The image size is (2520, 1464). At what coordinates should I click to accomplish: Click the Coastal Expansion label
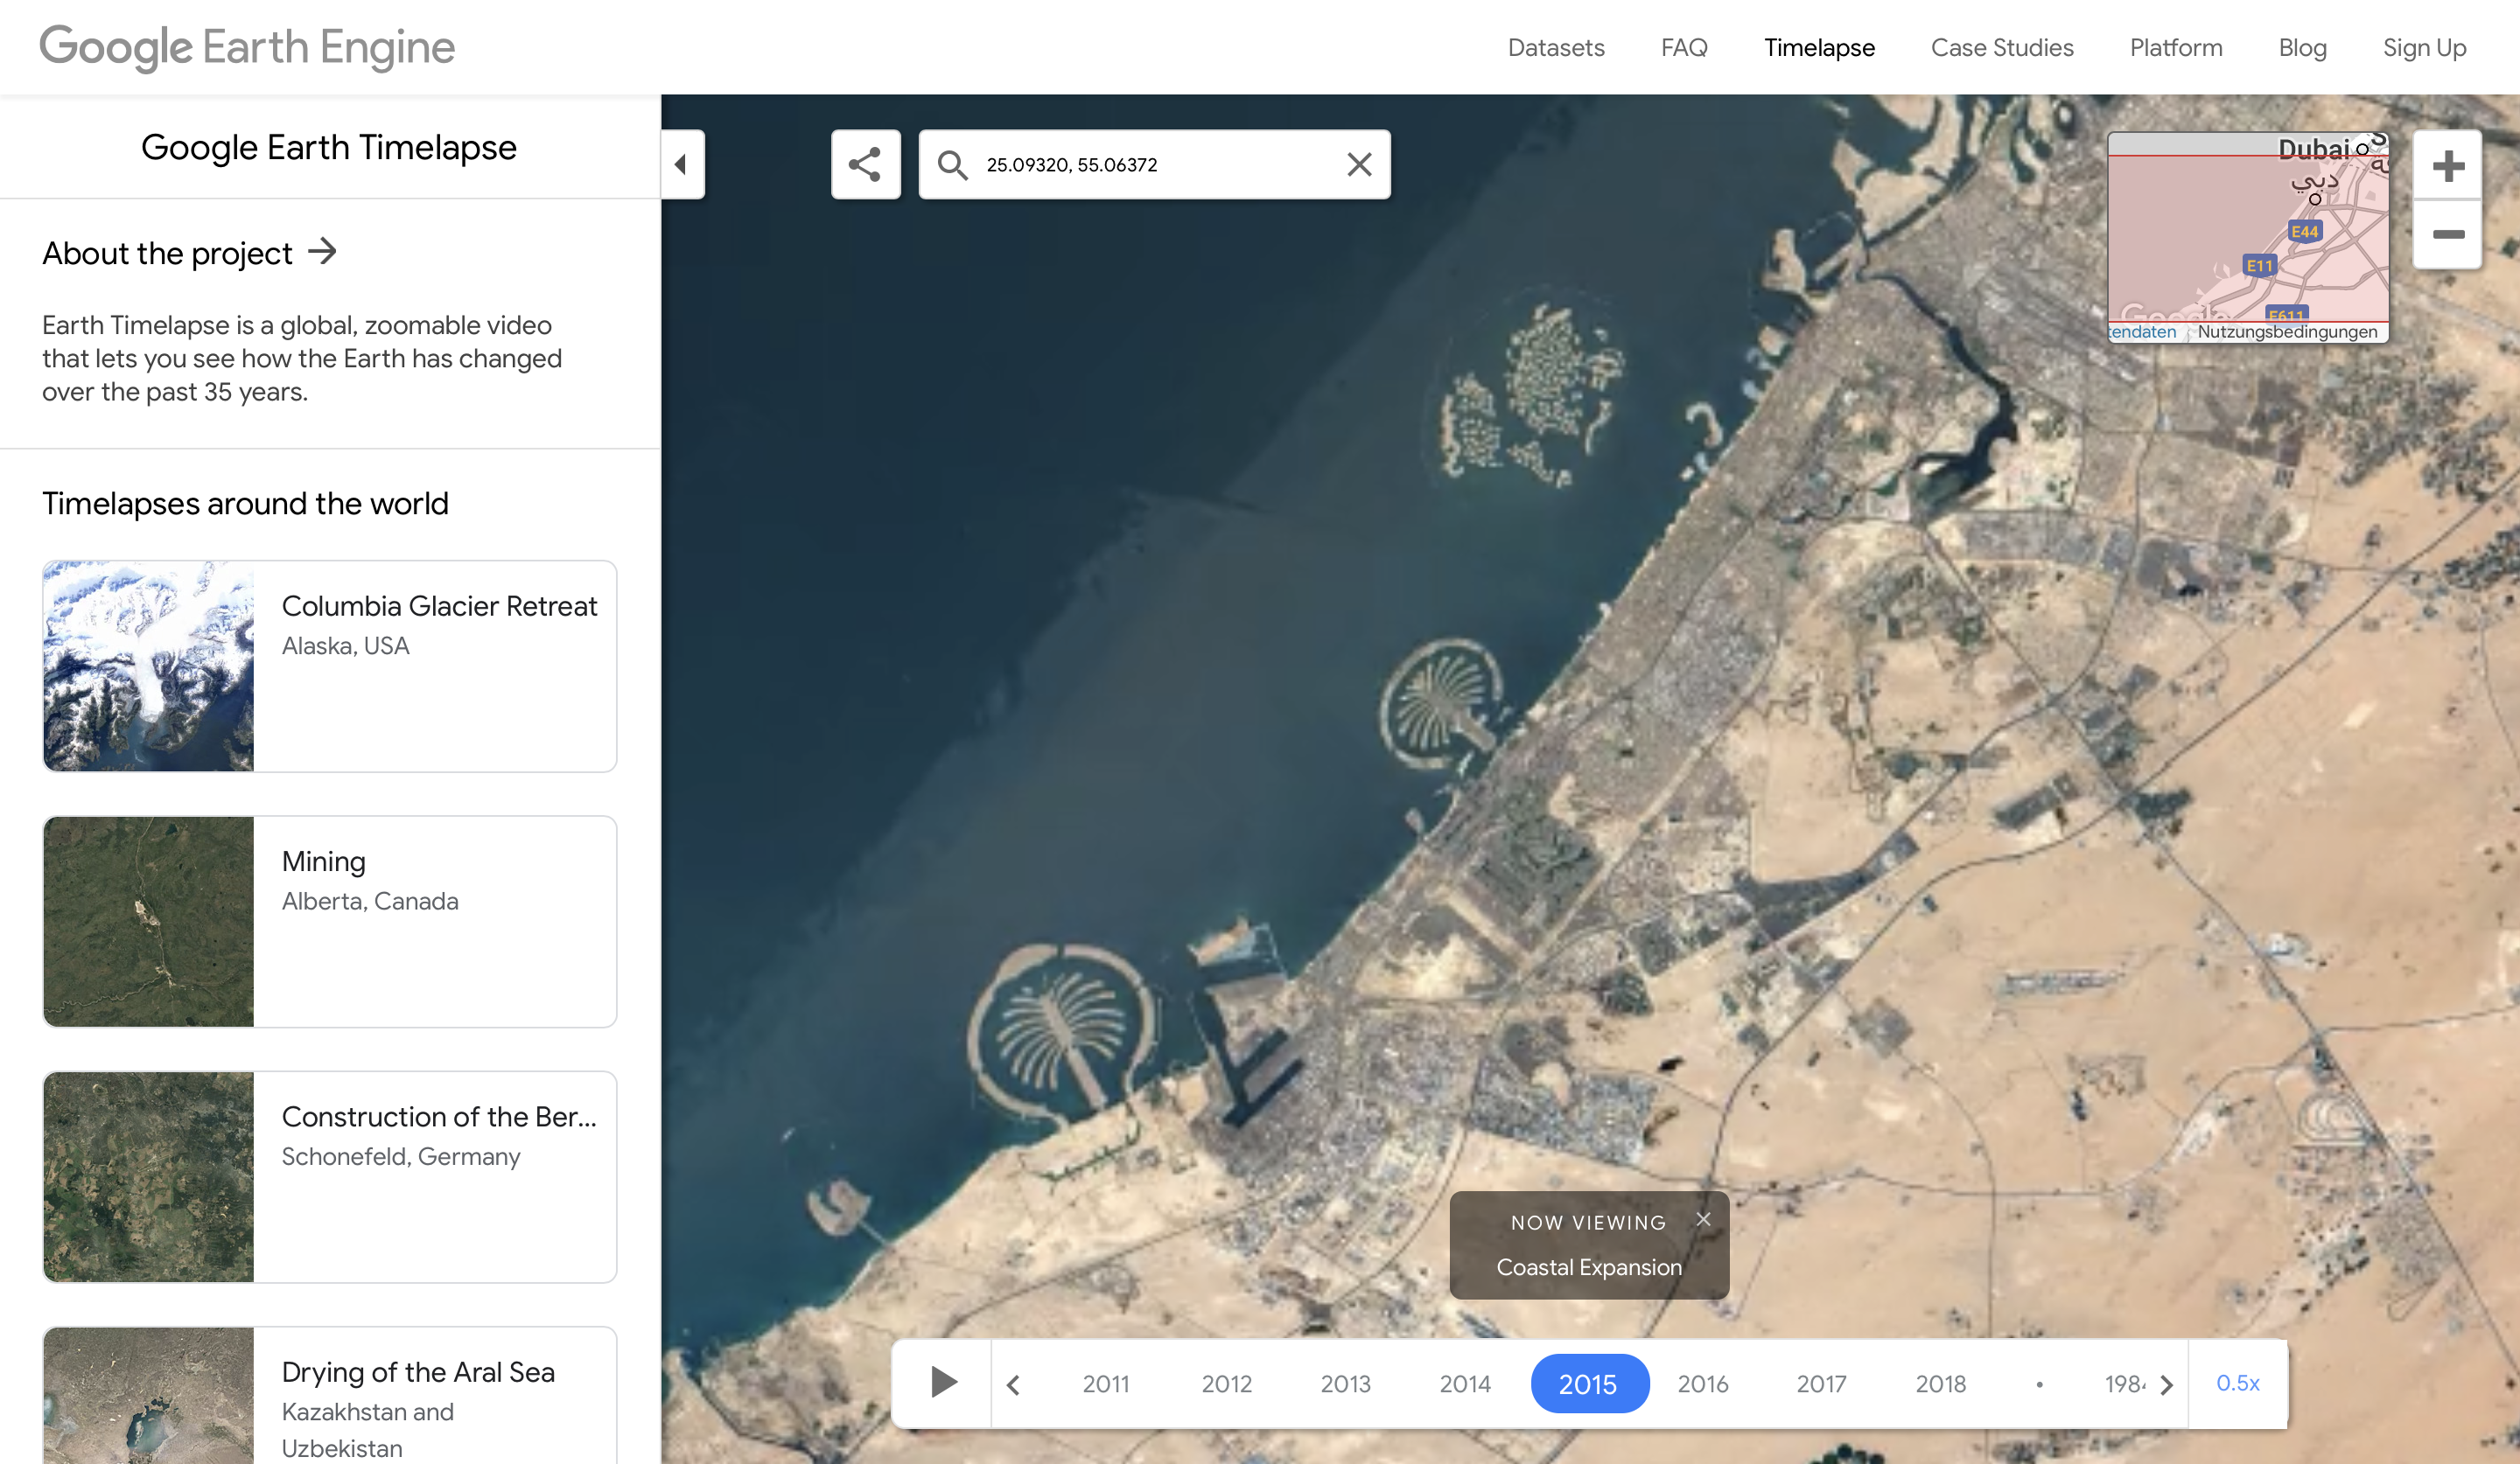click(1589, 1267)
